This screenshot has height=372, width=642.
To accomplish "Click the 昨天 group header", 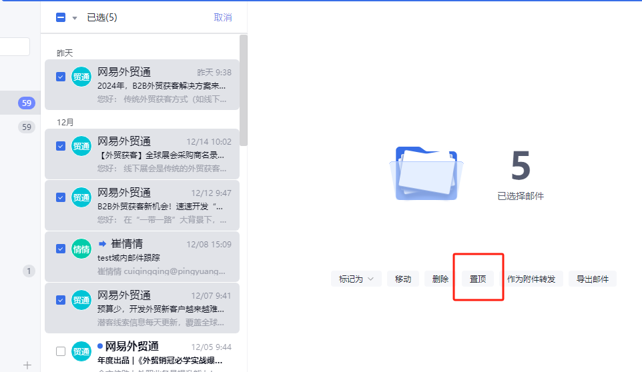I will coord(65,53).
